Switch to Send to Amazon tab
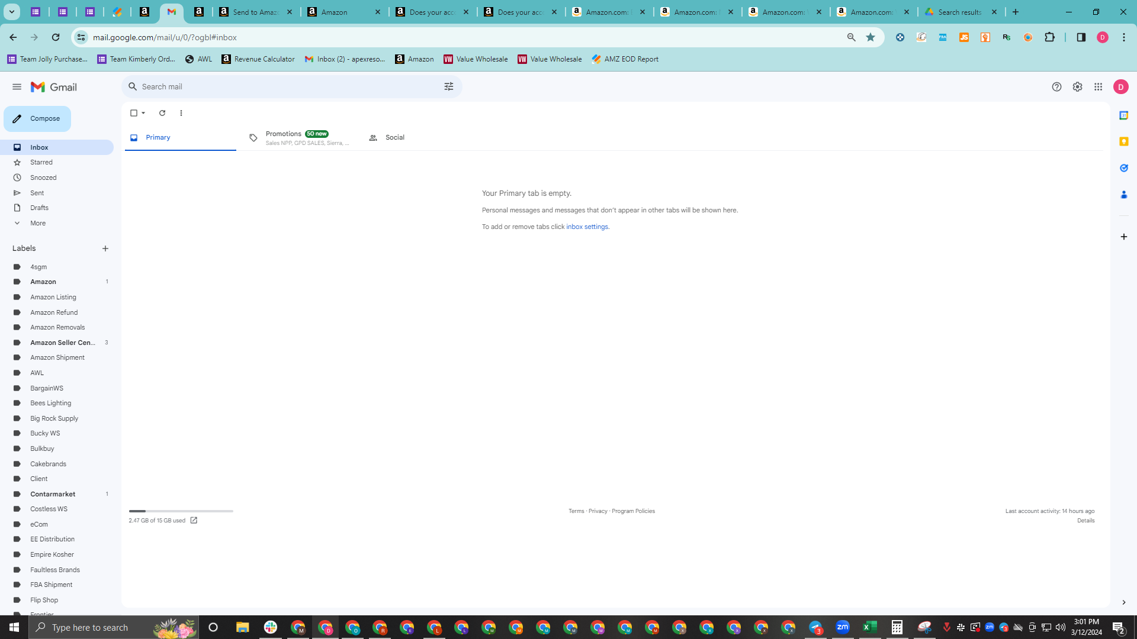The width and height of the screenshot is (1137, 639). click(x=256, y=12)
